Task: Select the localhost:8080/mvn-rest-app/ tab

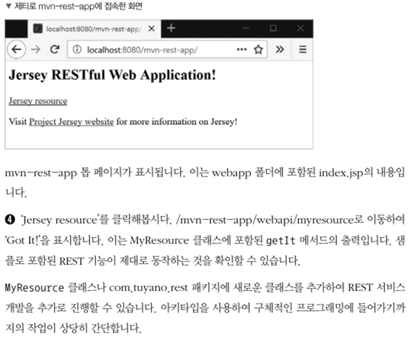Action: point(94,28)
